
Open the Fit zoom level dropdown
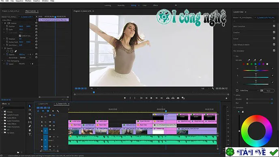pos(94,88)
